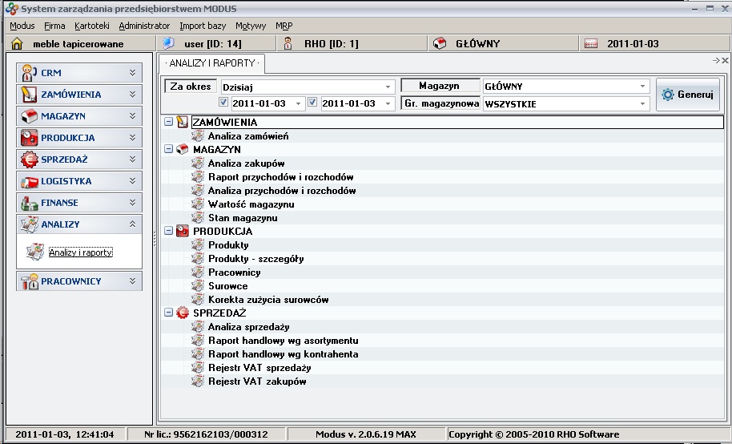Open the Analizy i raporty link

tap(80, 252)
